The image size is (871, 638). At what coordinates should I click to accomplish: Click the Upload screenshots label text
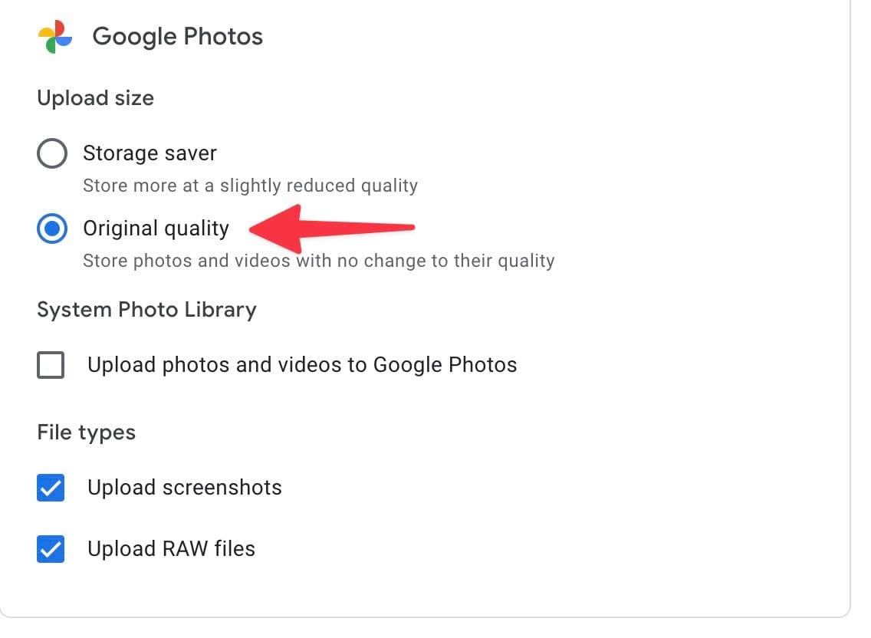pyautogui.click(x=184, y=487)
